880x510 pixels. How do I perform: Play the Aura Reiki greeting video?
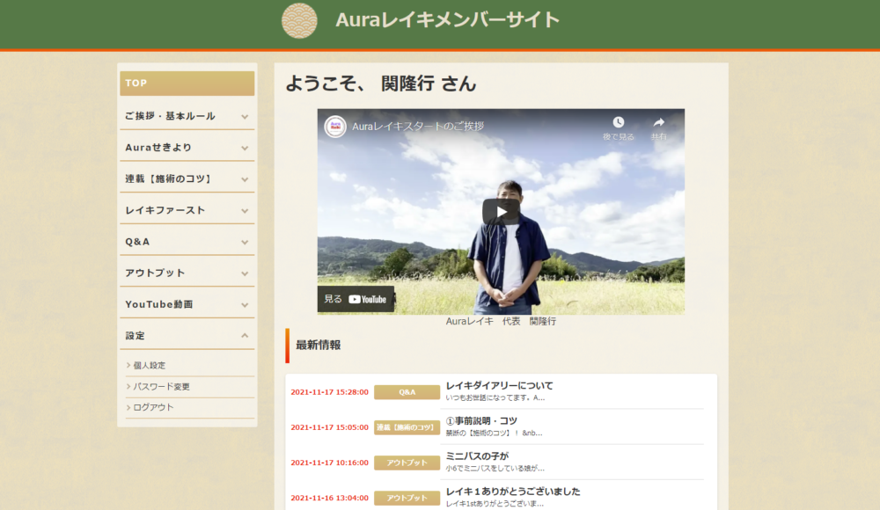(501, 211)
